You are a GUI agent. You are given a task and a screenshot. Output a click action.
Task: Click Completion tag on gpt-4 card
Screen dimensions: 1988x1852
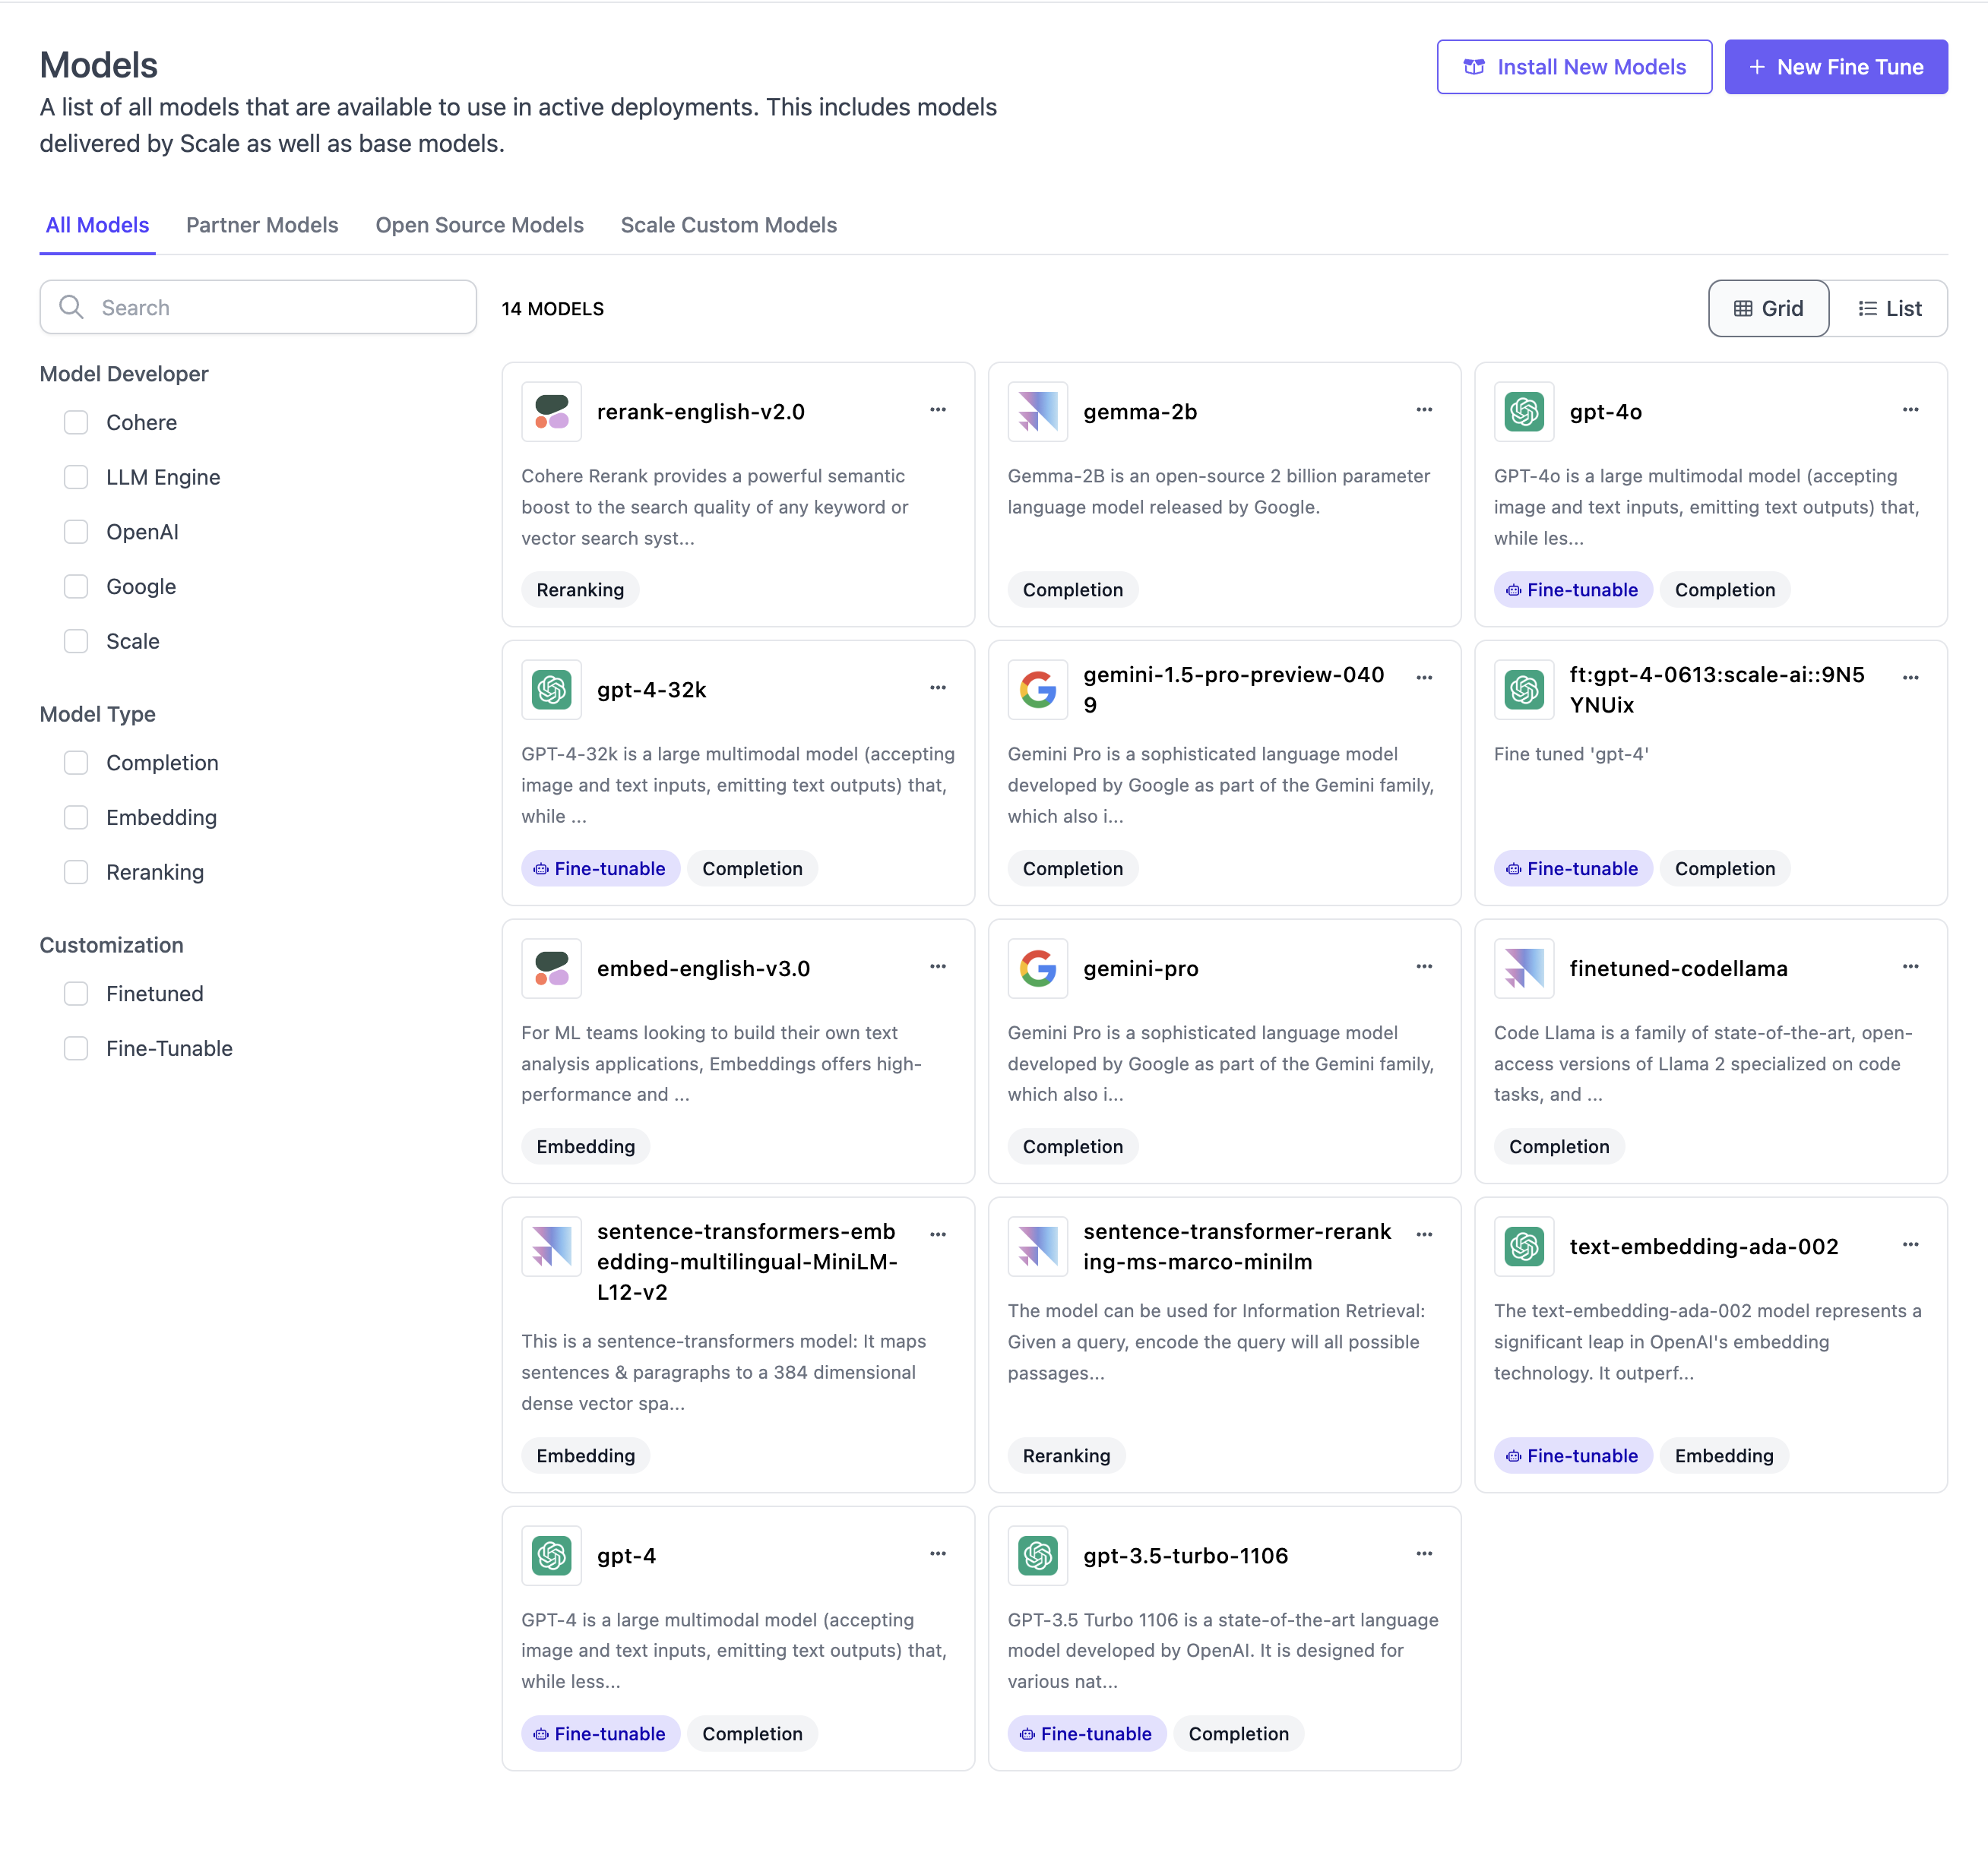tap(752, 1733)
